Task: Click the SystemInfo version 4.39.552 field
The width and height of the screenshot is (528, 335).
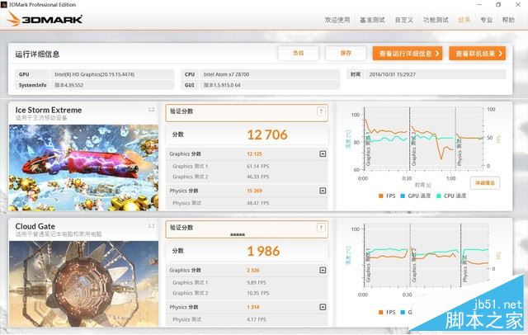Action: coord(112,85)
